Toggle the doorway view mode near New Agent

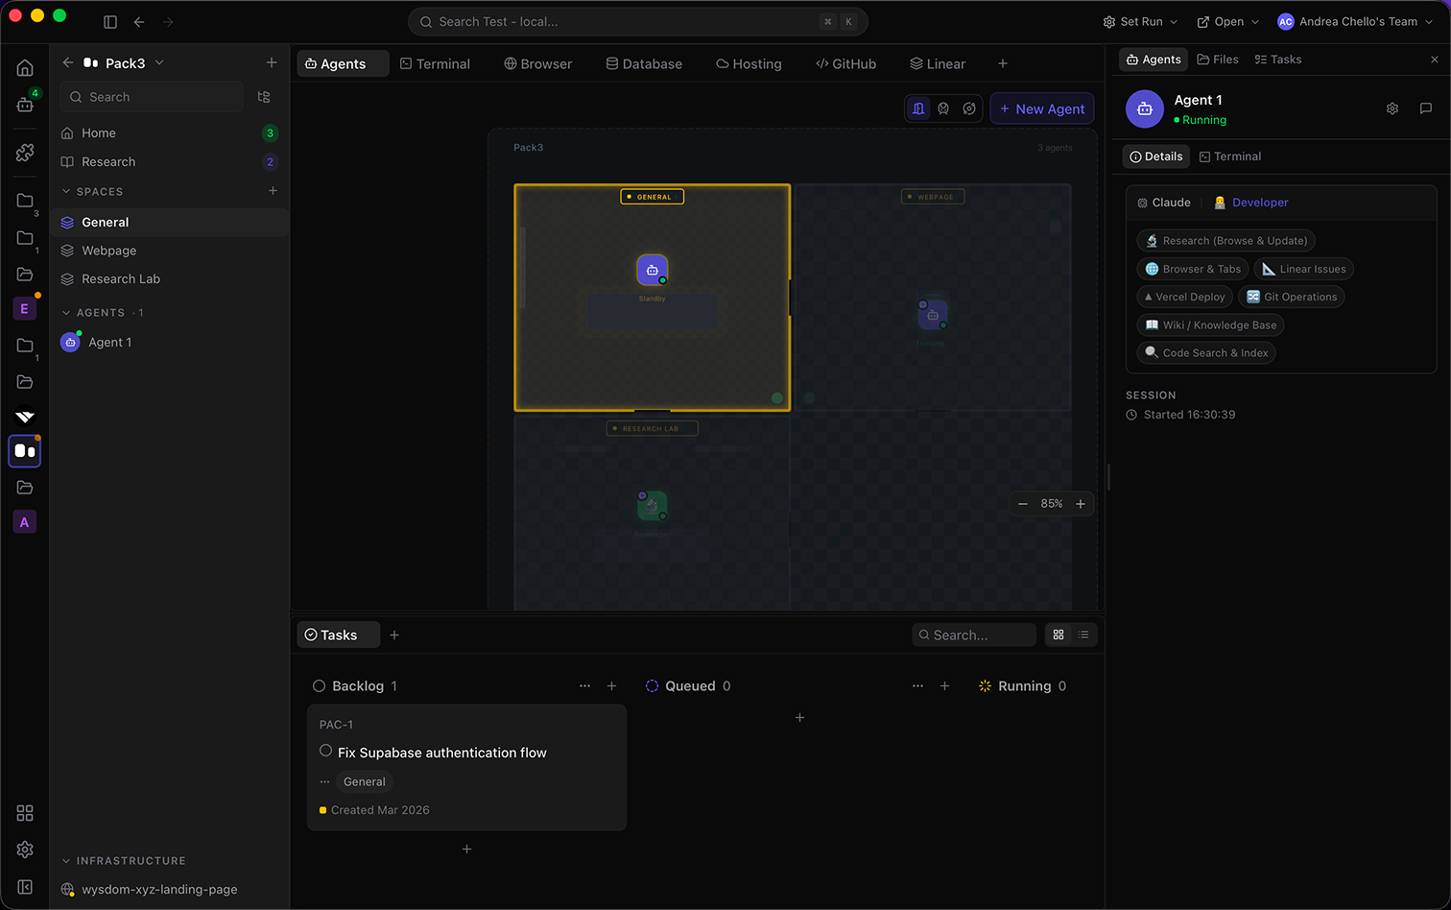click(x=917, y=108)
